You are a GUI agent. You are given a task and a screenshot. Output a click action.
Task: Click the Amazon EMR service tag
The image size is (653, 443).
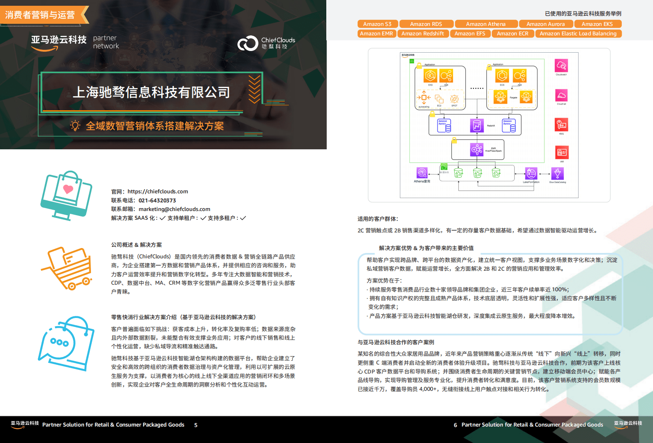pyautogui.click(x=376, y=33)
